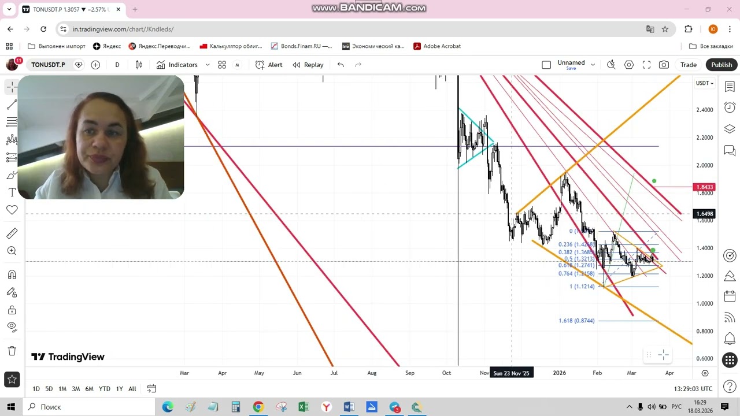Open Word from the taskbar
Viewport: 740px width, 416px height.
(349, 407)
